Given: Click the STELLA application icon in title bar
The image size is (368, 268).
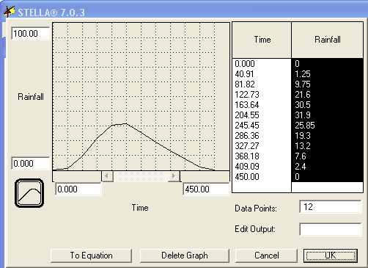Looking at the screenshot, I should [x=10, y=11].
